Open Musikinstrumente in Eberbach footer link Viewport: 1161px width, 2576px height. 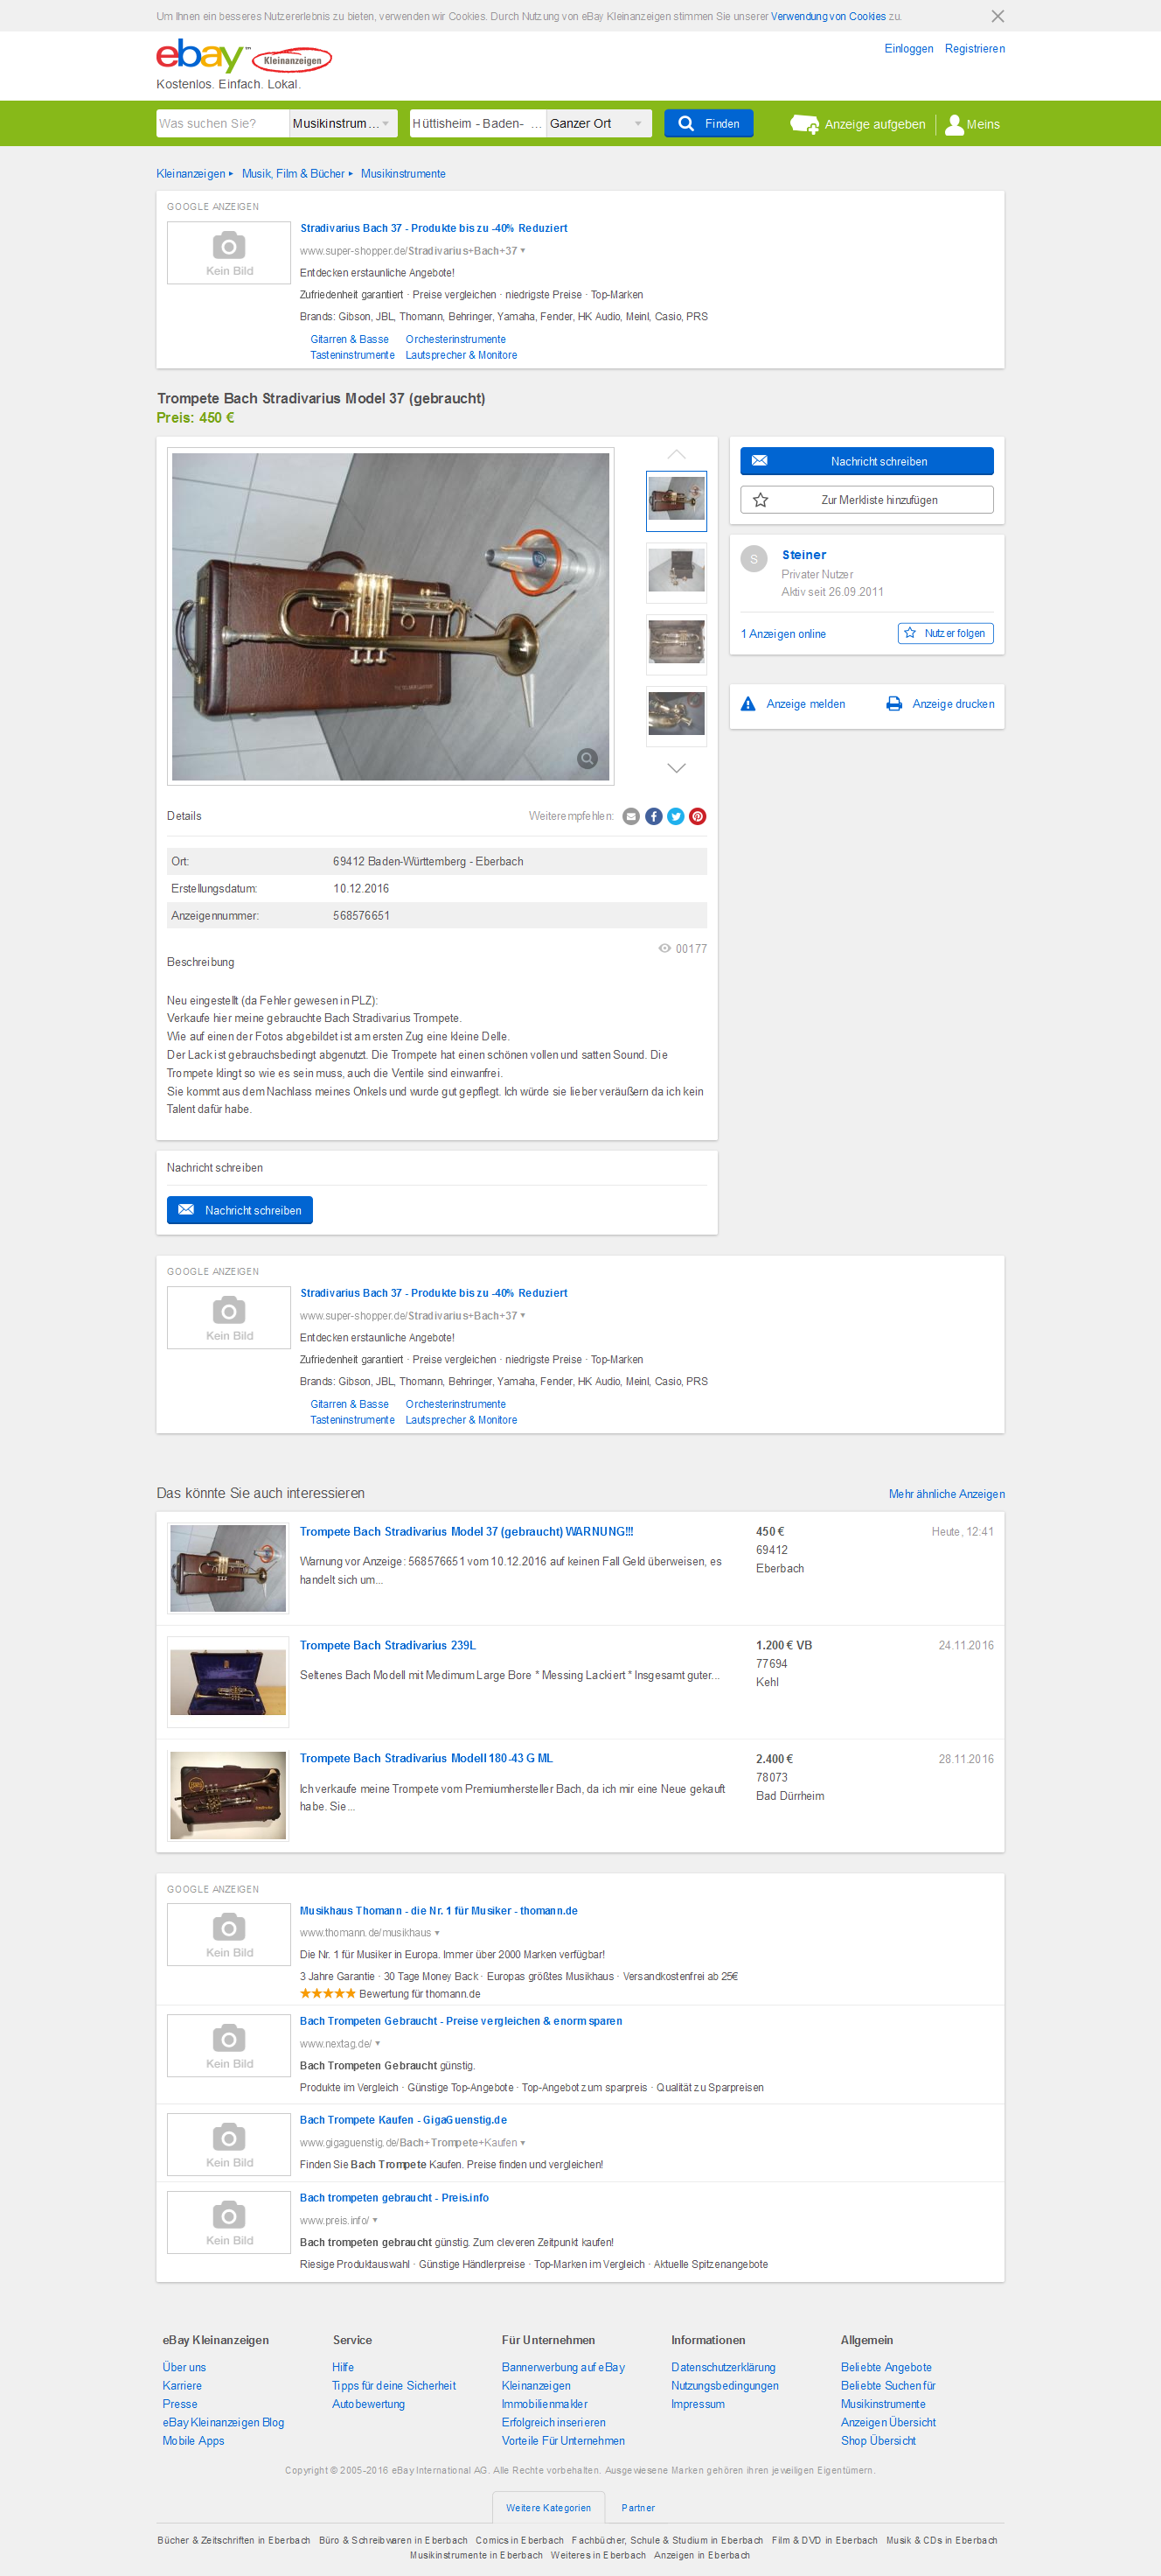476,2555
